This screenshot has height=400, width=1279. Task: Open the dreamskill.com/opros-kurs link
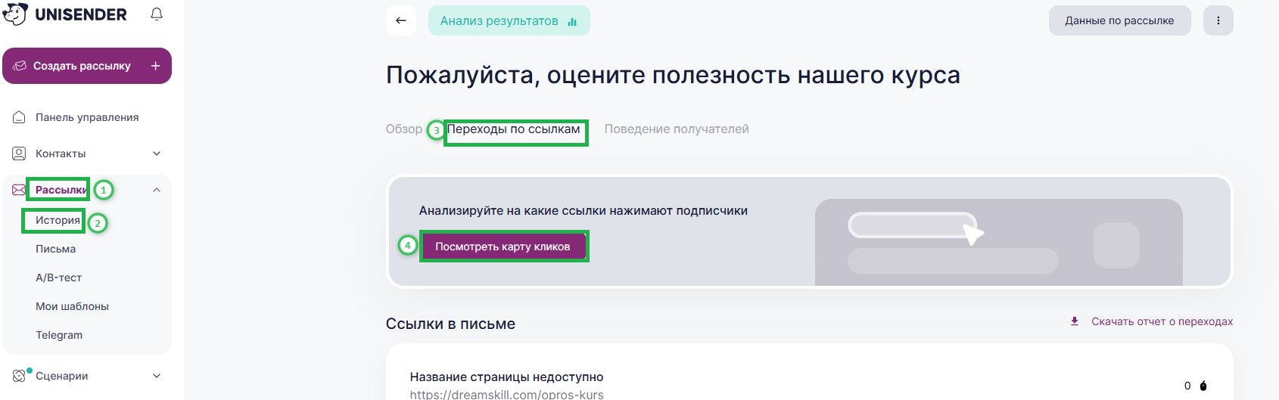tap(507, 394)
